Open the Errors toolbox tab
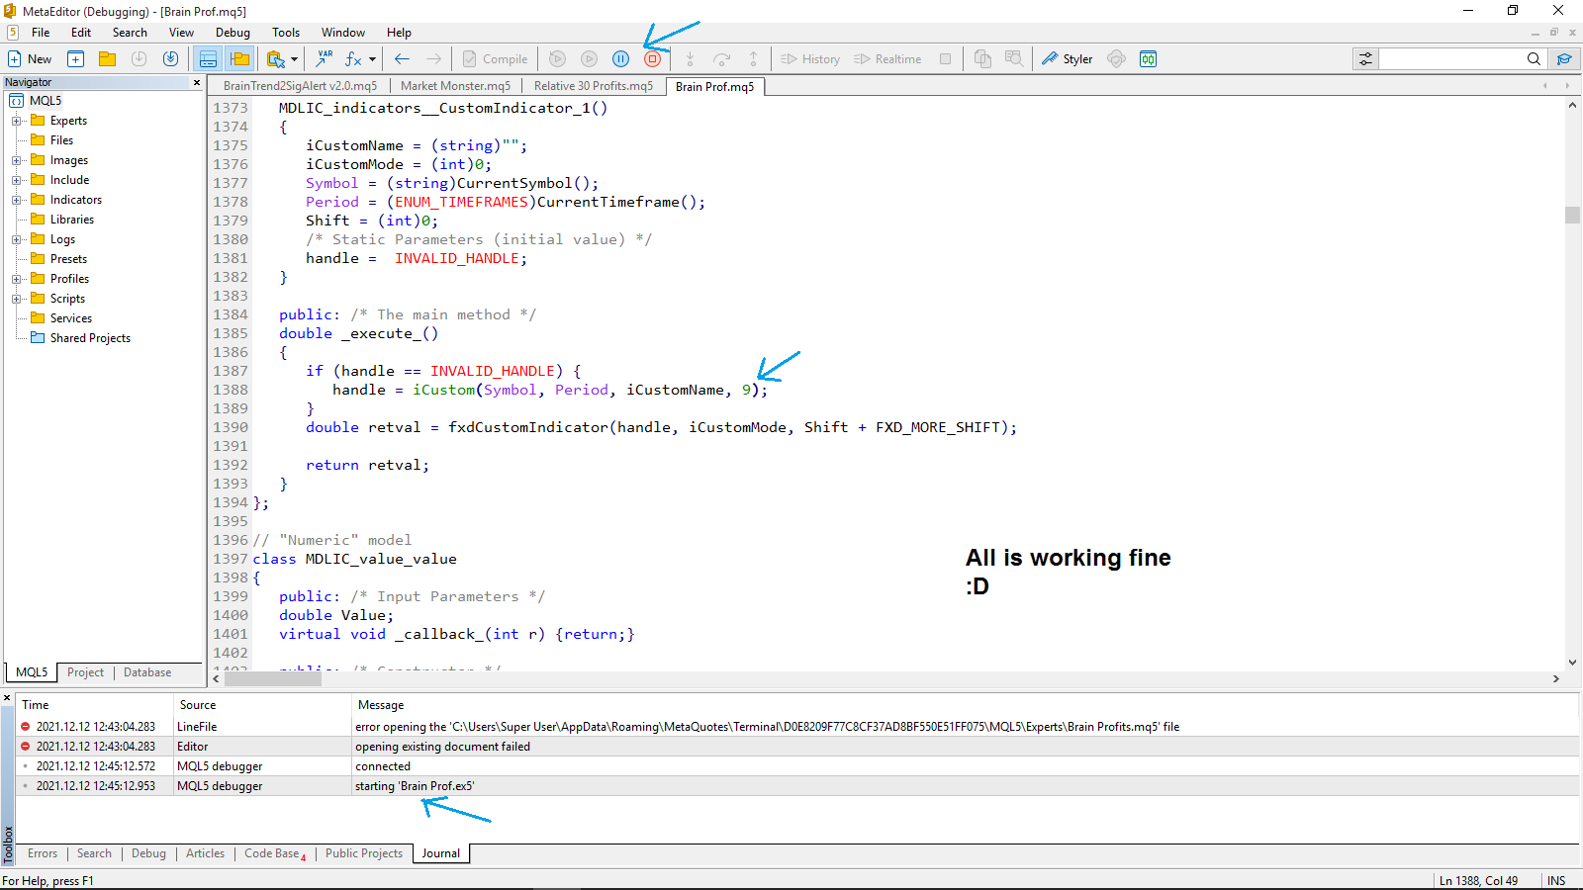This screenshot has width=1583, height=890. click(43, 853)
